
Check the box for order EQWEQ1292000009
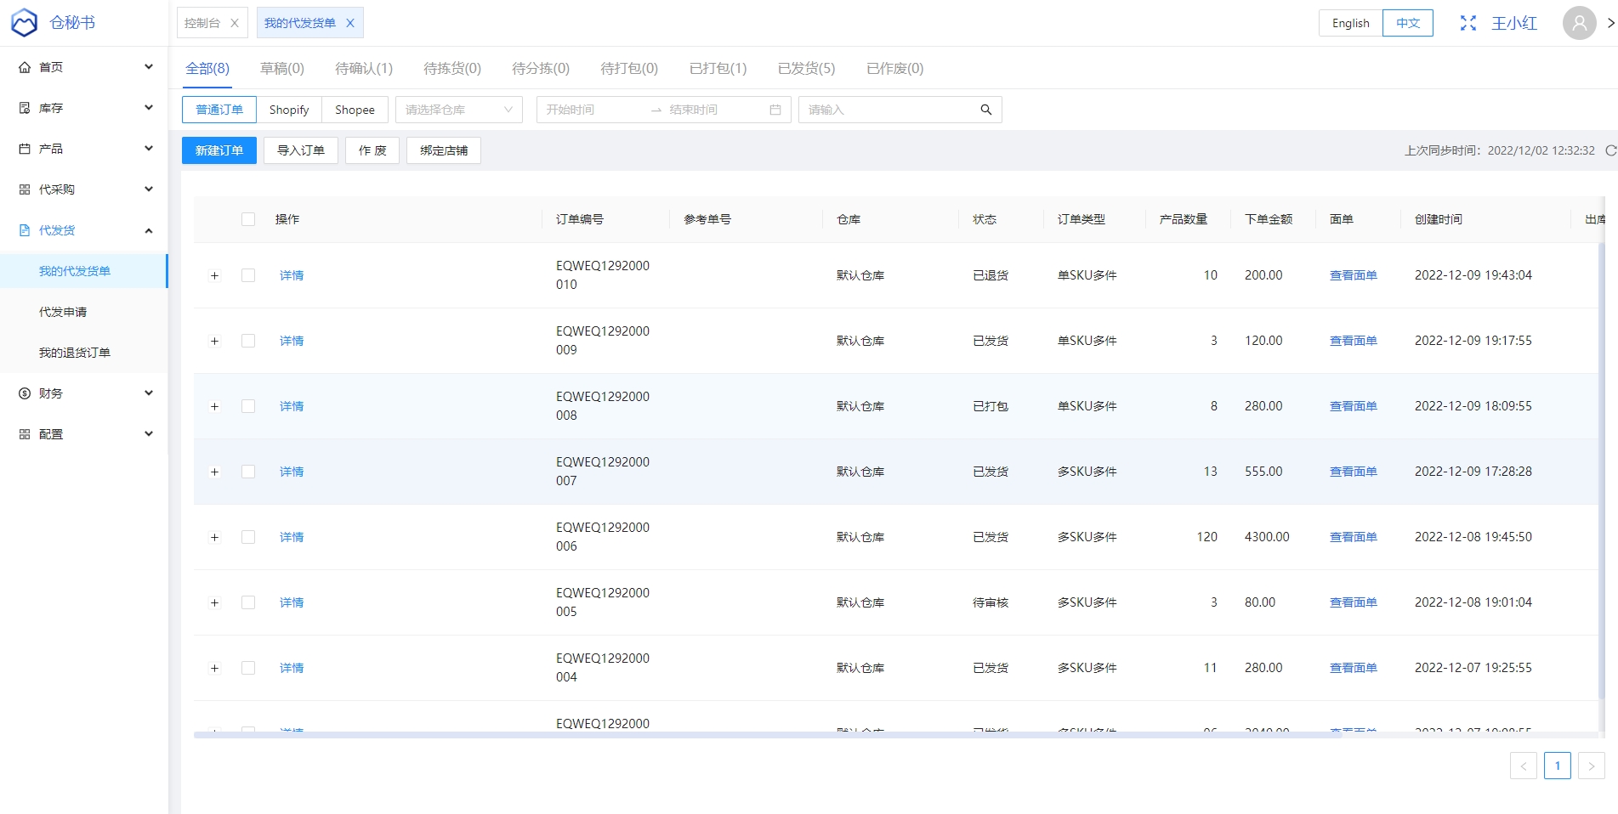[x=248, y=341]
